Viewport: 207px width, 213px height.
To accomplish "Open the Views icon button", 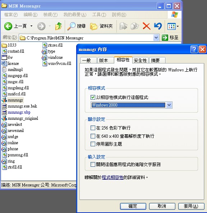I will (x=171, y=26).
